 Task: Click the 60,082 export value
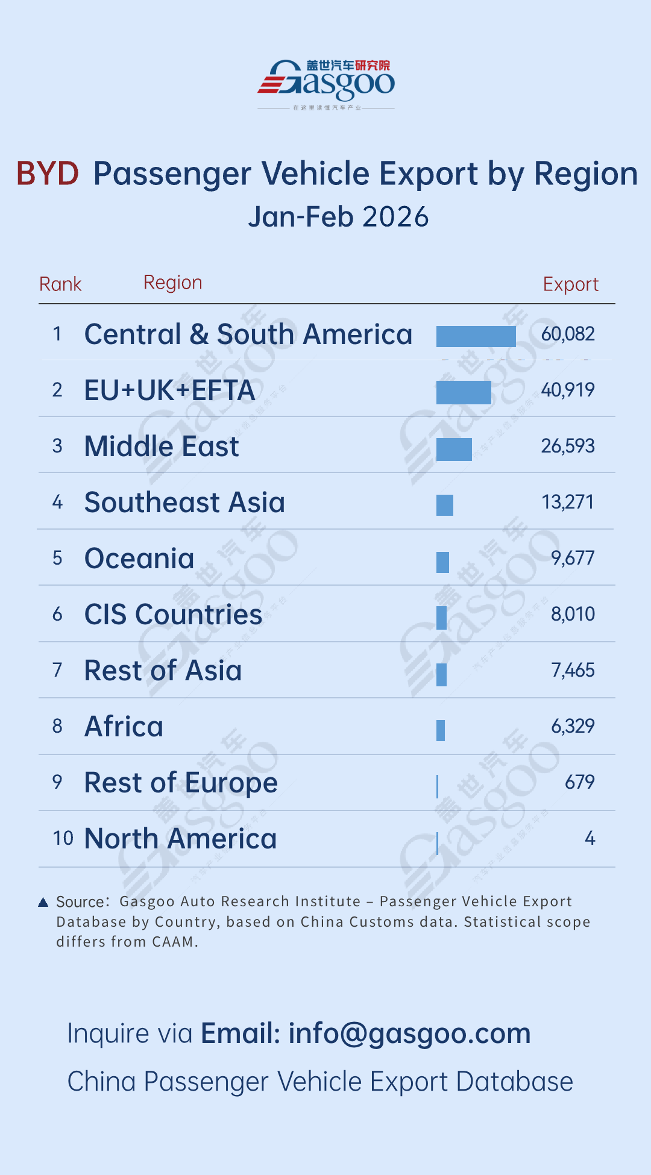568,334
